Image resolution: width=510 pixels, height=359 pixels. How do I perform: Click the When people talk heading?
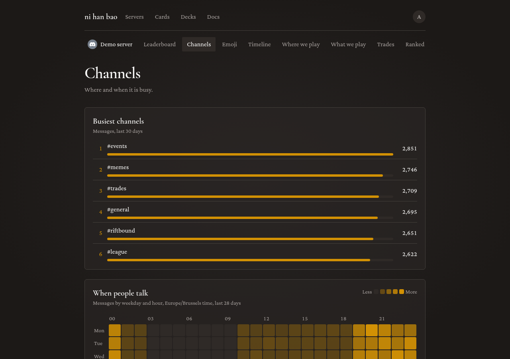(x=120, y=293)
